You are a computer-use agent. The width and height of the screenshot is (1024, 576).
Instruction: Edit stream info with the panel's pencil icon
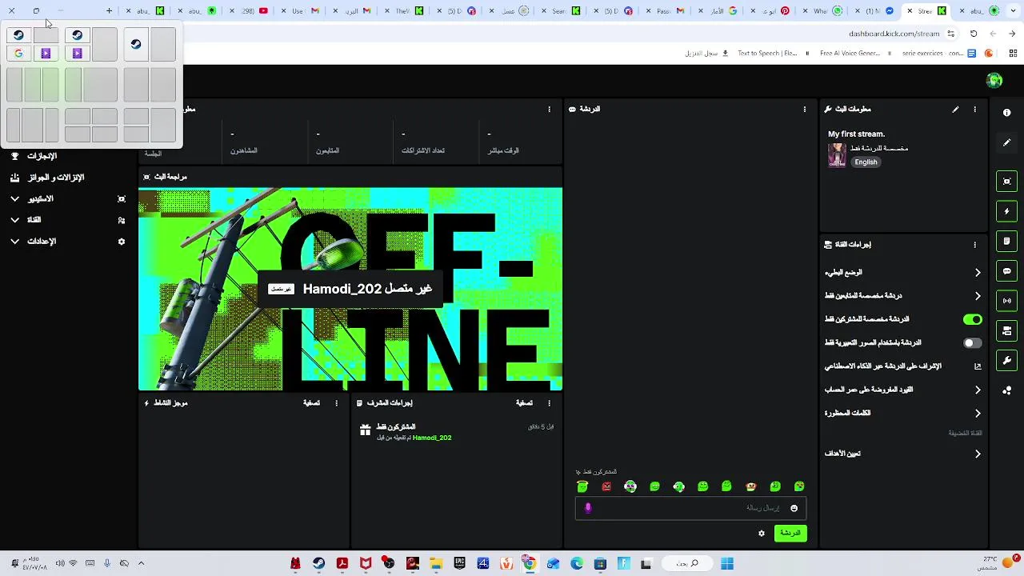(955, 110)
